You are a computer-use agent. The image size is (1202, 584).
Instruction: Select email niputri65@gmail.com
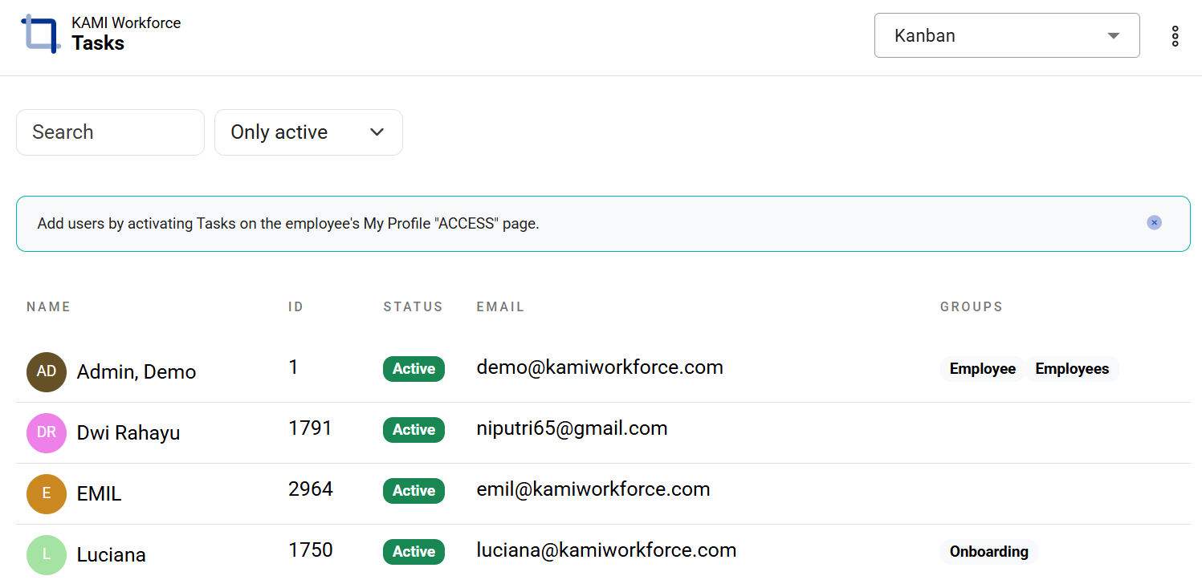coord(572,428)
